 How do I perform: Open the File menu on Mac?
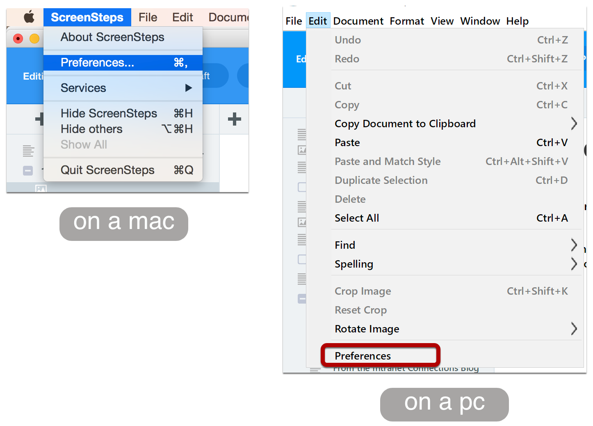(148, 17)
